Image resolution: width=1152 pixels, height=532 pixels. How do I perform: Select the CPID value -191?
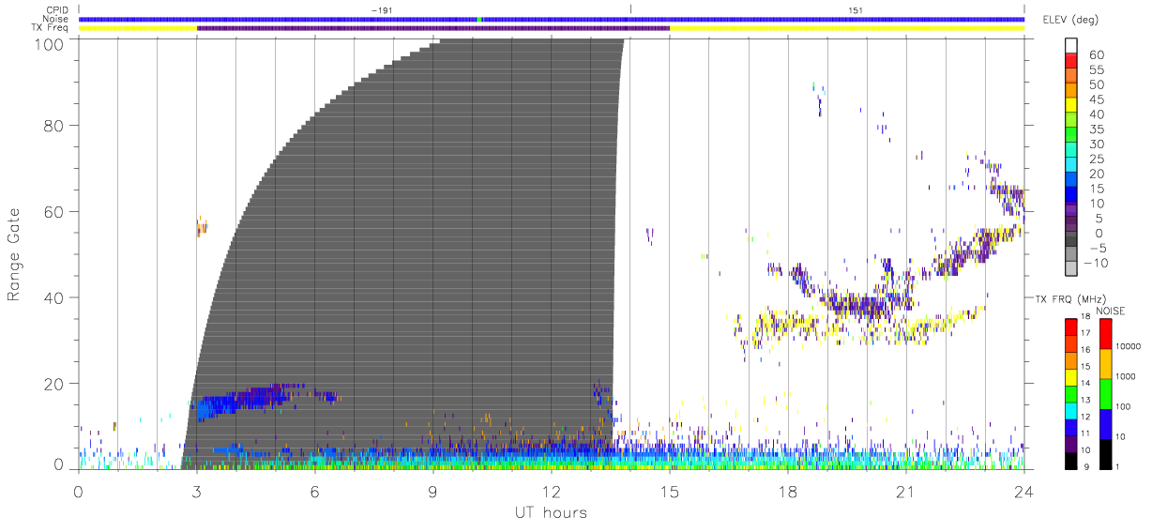381,10
